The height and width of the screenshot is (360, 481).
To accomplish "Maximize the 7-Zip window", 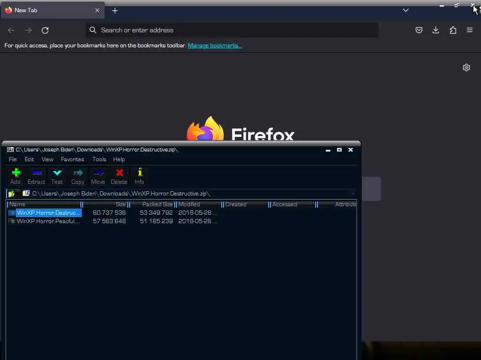I will (339, 150).
